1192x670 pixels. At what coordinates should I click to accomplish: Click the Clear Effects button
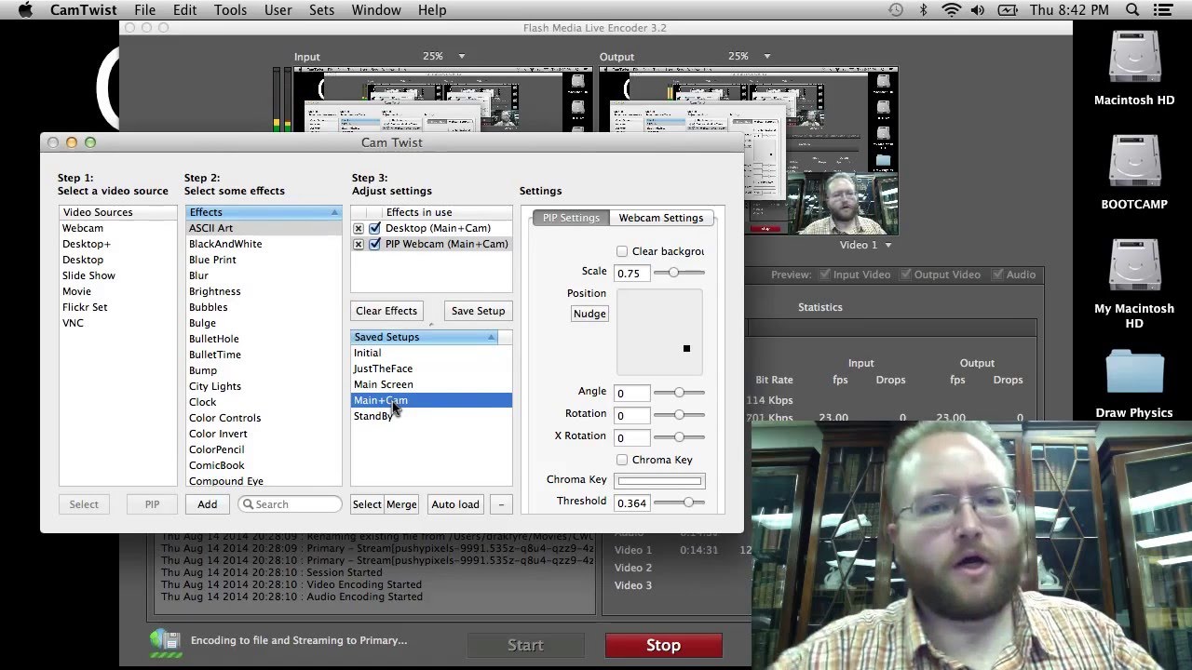click(386, 311)
